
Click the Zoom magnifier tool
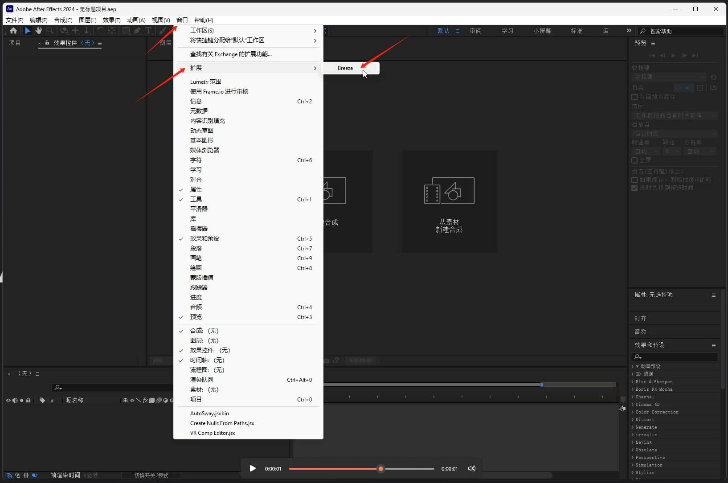pyautogui.click(x=50, y=31)
